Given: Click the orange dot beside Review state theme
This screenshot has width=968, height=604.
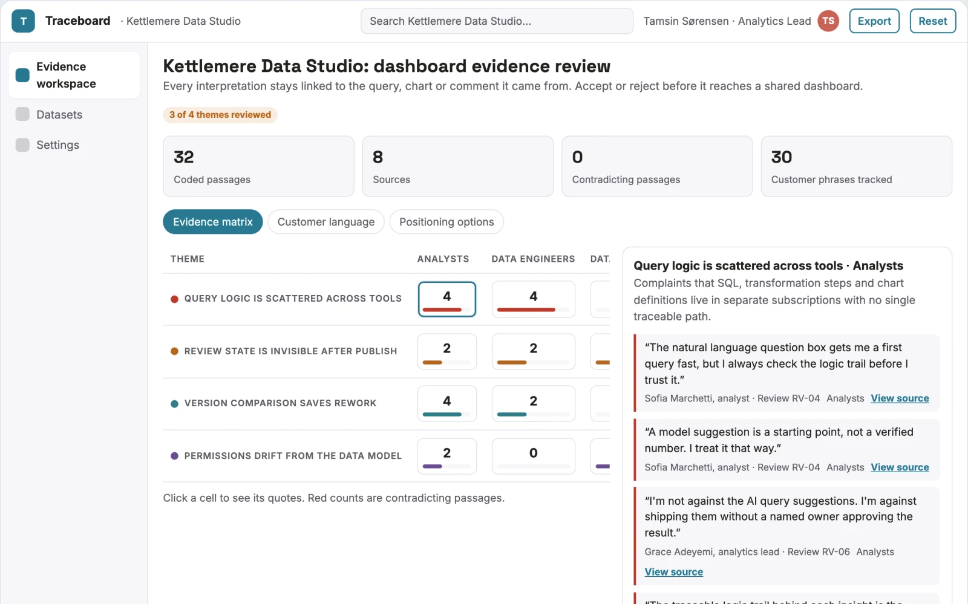Looking at the screenshot, I should (x=174, y=351).
